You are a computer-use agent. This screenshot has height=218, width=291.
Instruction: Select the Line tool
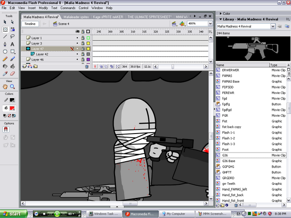tap(5, 36)
